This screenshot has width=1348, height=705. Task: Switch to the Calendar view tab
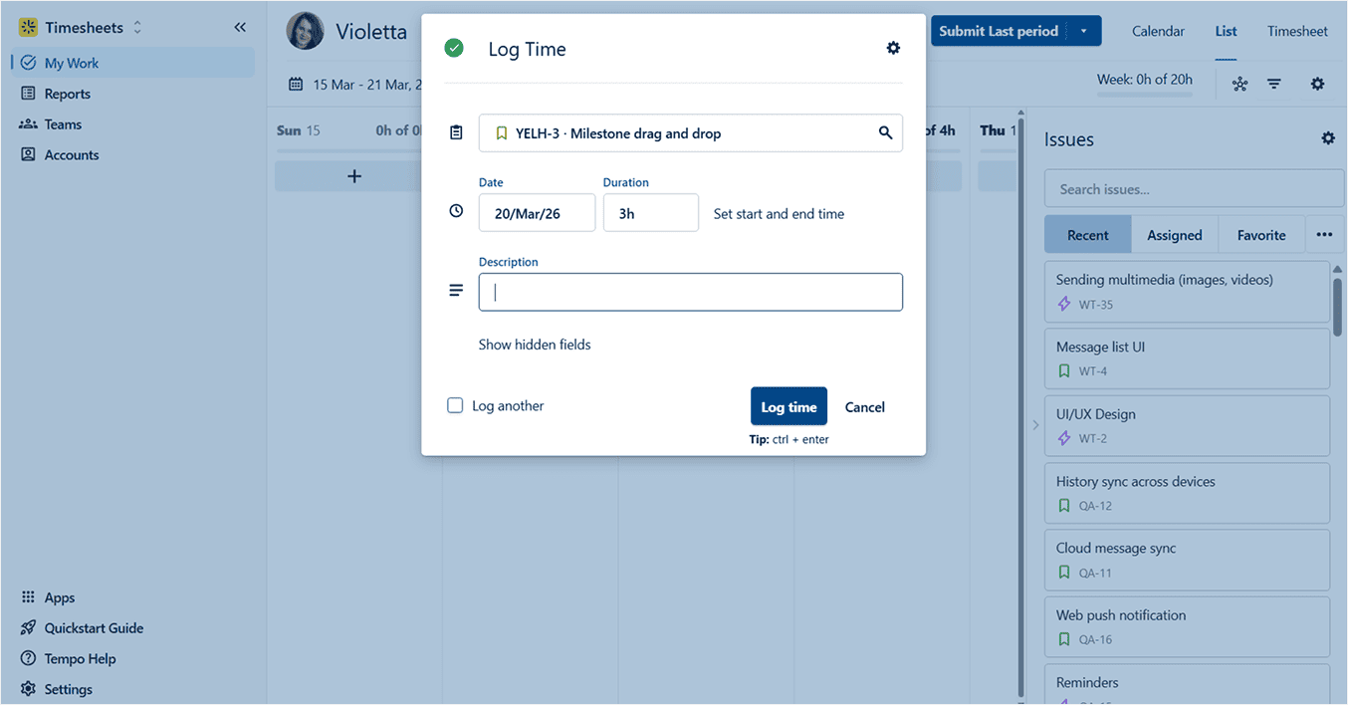(1158, 31)
